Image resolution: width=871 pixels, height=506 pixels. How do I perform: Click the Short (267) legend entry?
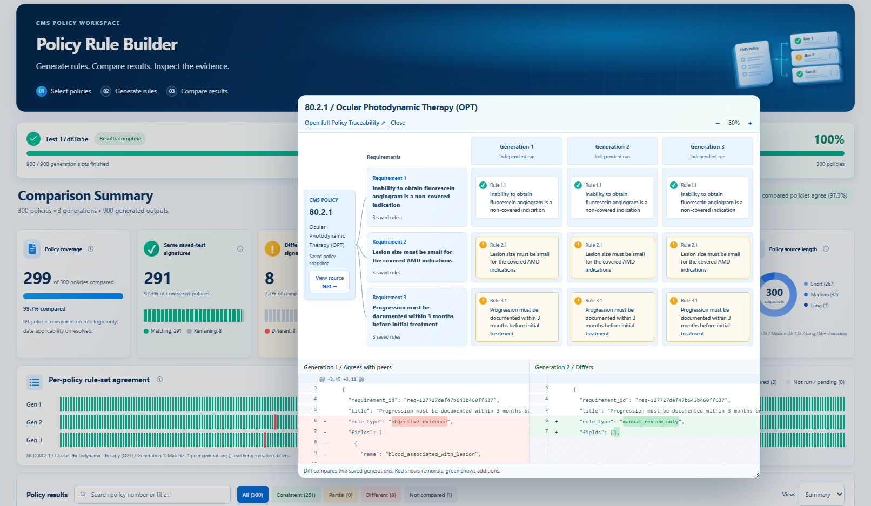[x=819, y=284]
